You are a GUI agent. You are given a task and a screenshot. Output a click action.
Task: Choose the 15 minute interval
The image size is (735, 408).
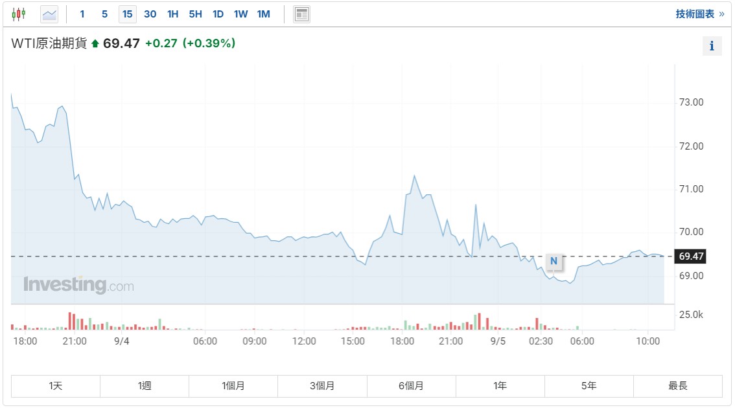[x=128, y=14]
